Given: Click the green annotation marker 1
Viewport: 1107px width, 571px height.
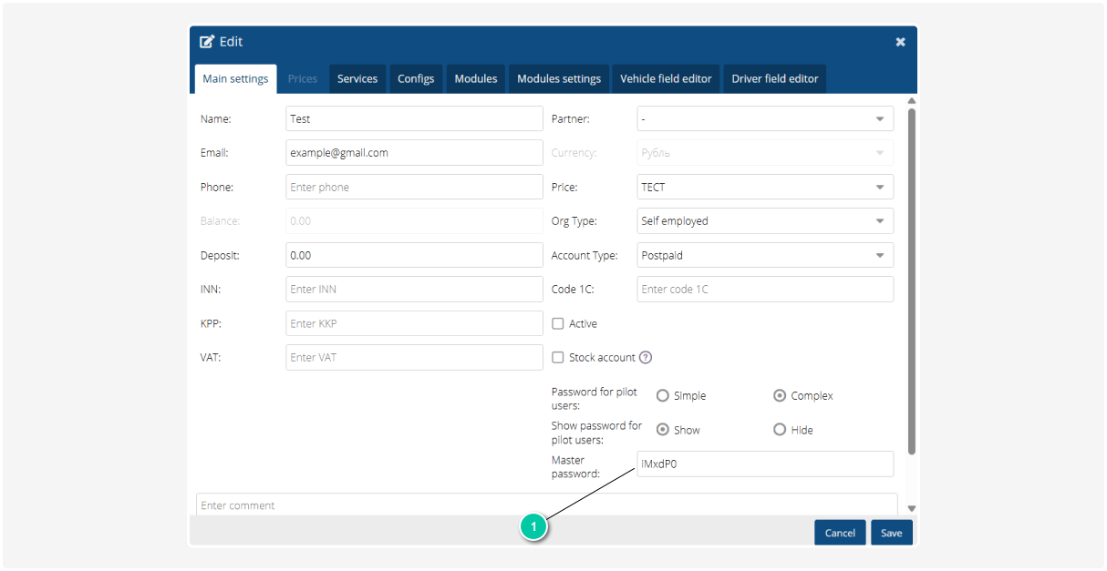Looking at the screenshot, I should 533,526.
